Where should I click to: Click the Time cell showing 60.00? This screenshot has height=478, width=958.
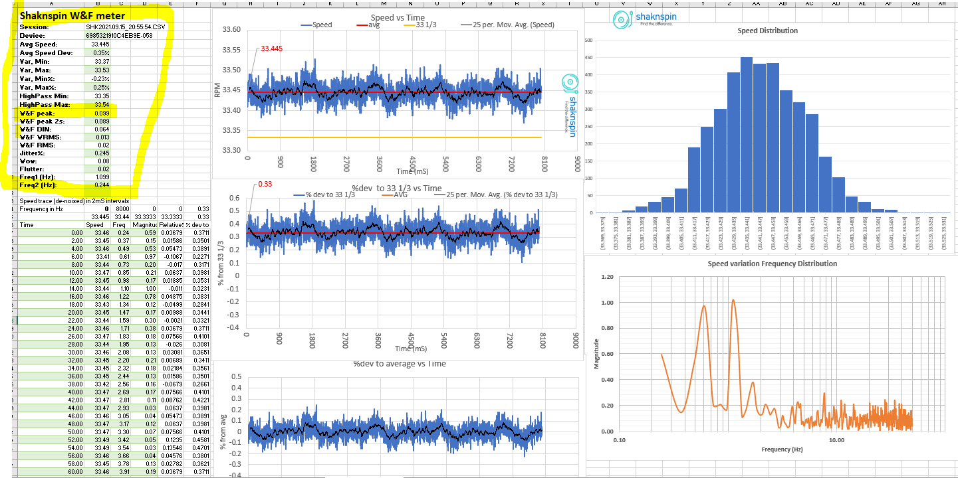click(x=51, y=471)
